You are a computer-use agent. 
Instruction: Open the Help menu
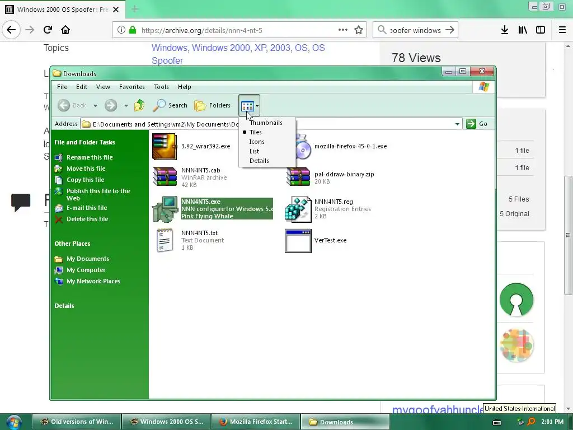pyautogui.click(x=185, y=87)
